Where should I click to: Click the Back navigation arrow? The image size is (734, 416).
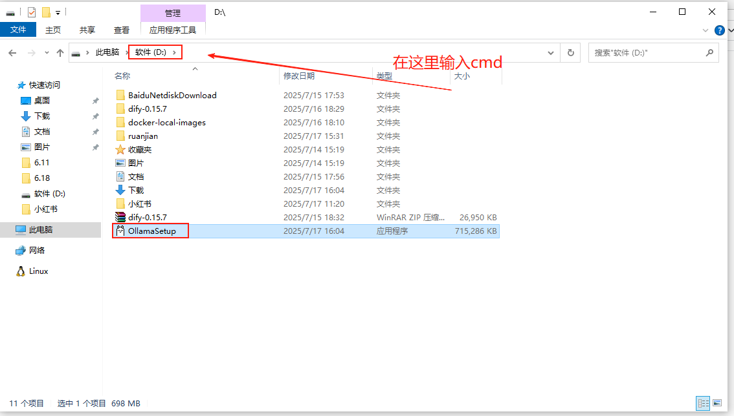(13, 53)
